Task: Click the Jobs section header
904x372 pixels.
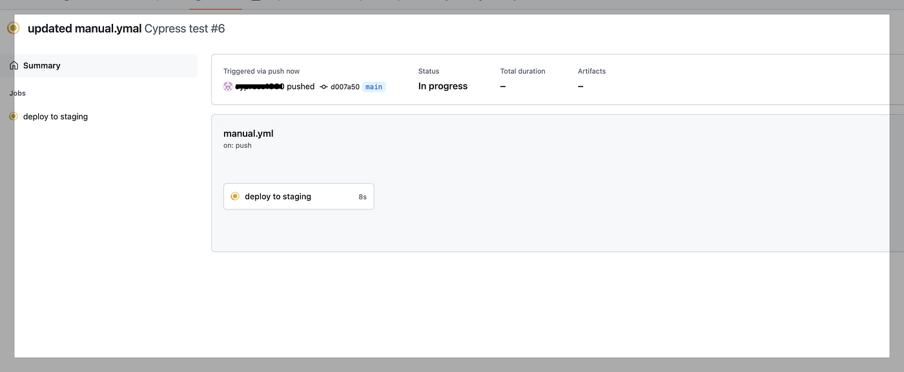Action: [17, 93]
